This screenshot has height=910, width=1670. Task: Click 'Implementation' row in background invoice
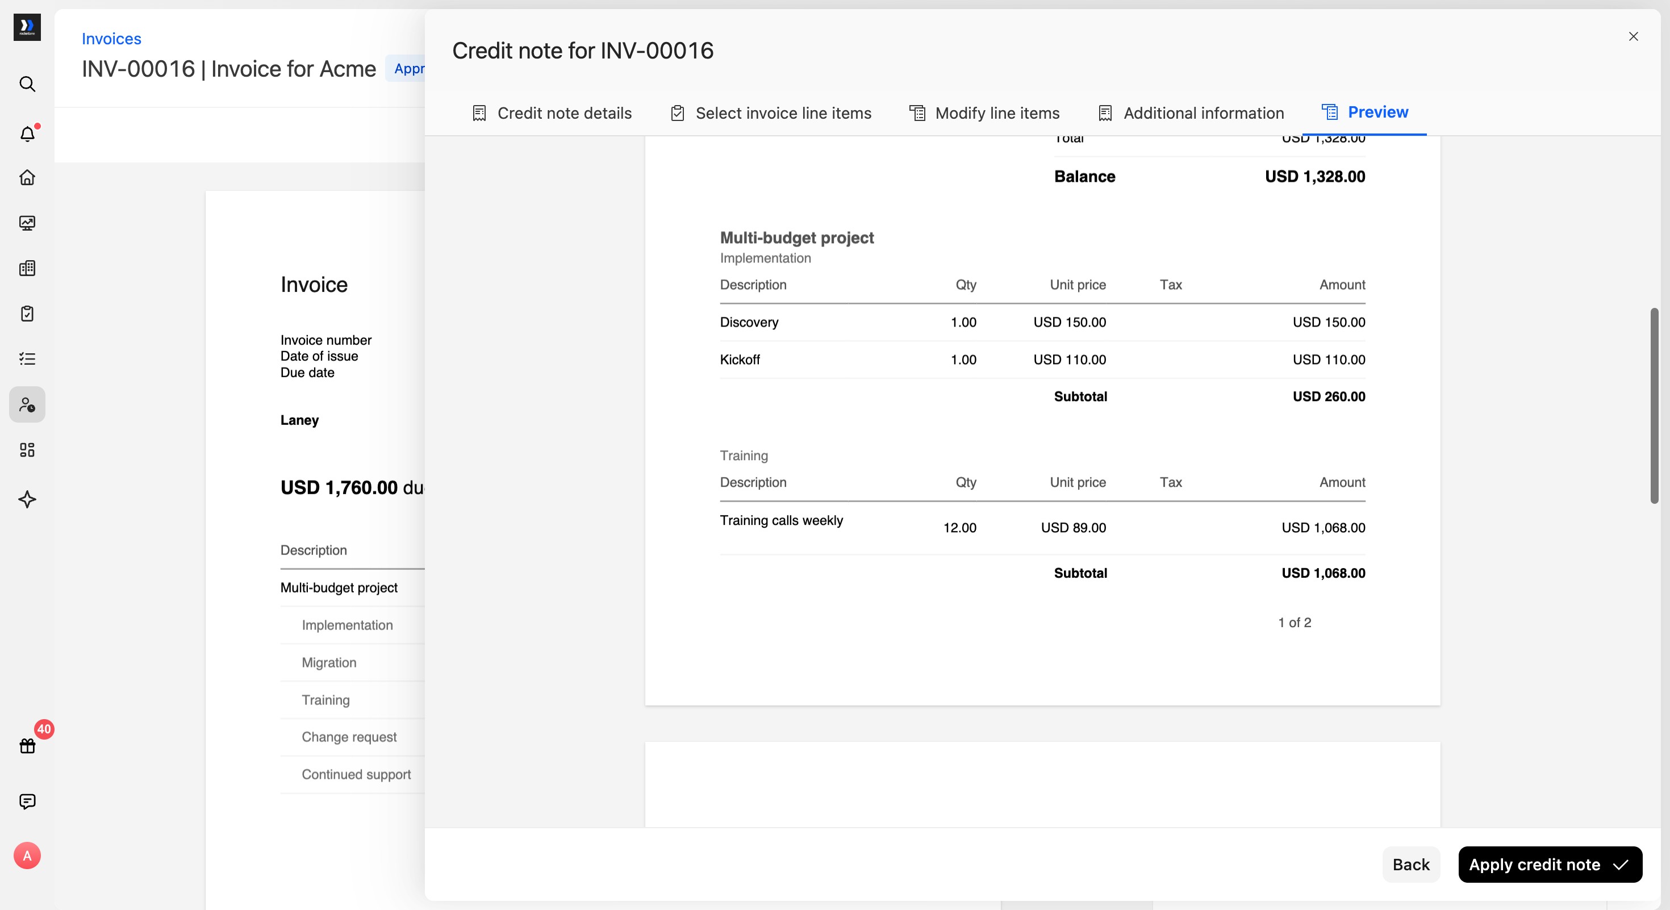pyautogui.click(x=347, y=625)
